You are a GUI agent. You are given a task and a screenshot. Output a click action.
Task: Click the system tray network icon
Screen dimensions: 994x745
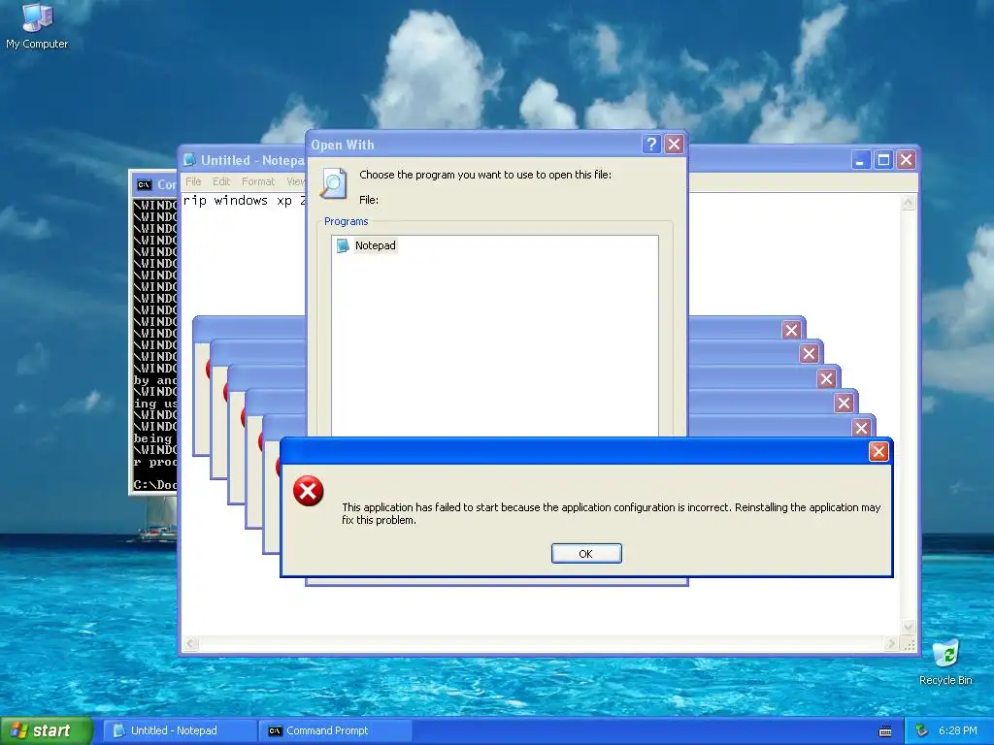coord(921,731)
